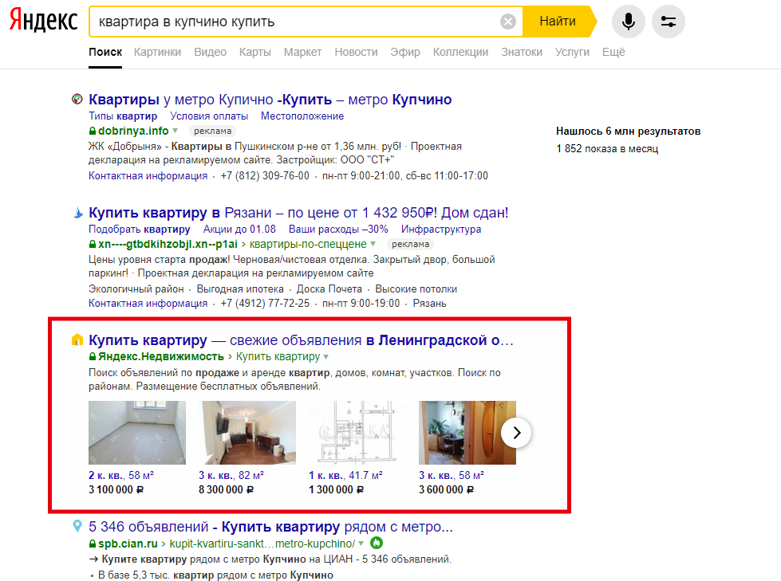The height and width of the screenshot is (581, 781).
Task: Click the 1 к. кв., 41.7 м² listing link
Action: 345,475
